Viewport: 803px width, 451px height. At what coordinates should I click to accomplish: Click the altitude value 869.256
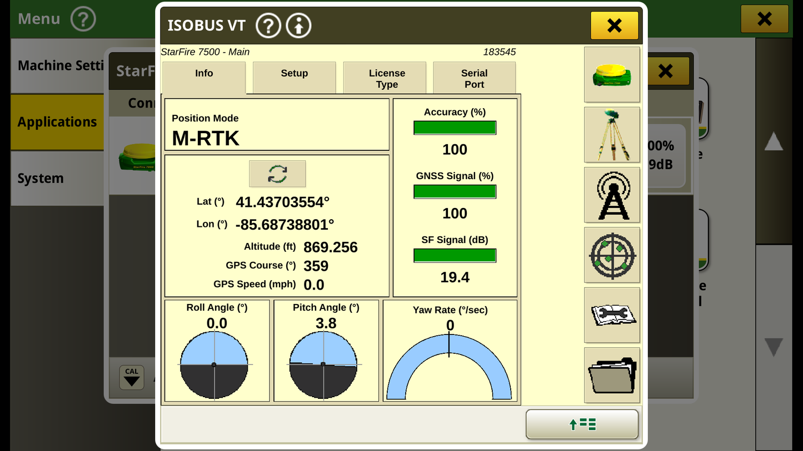[x=331, y=247]
